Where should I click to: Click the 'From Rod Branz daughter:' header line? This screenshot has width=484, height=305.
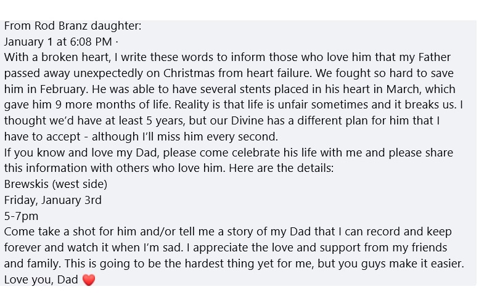73,26
